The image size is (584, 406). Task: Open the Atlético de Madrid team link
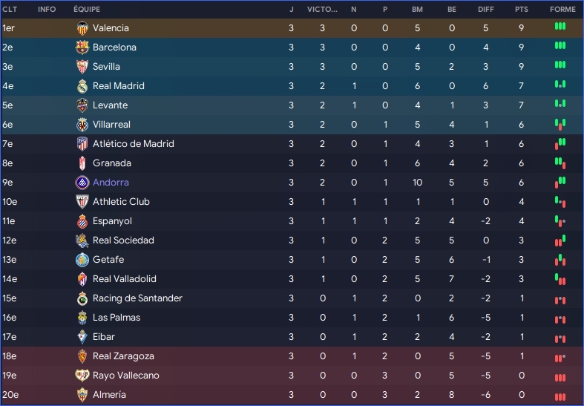click(133, 144)
